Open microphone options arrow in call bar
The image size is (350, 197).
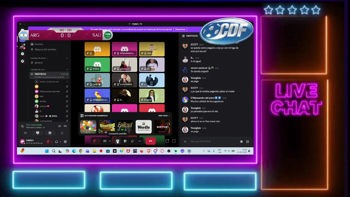99,141
